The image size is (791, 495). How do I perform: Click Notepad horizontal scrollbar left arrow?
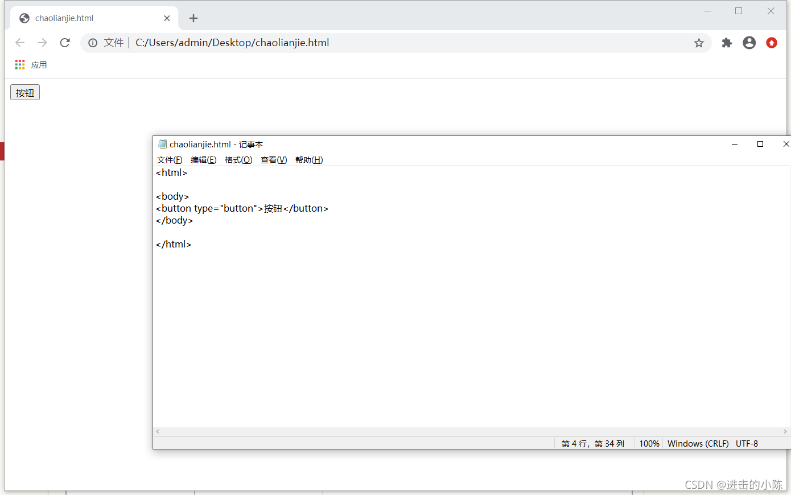click(x=158, y=432)
